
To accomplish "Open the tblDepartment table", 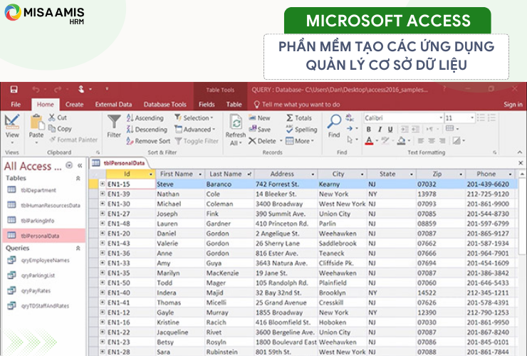I will (38, 190).
